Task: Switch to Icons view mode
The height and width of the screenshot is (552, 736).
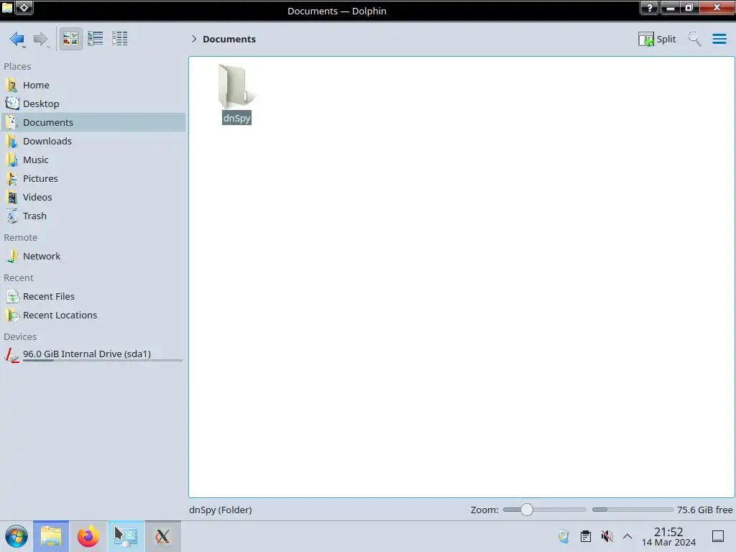Action: click(70, 39)
